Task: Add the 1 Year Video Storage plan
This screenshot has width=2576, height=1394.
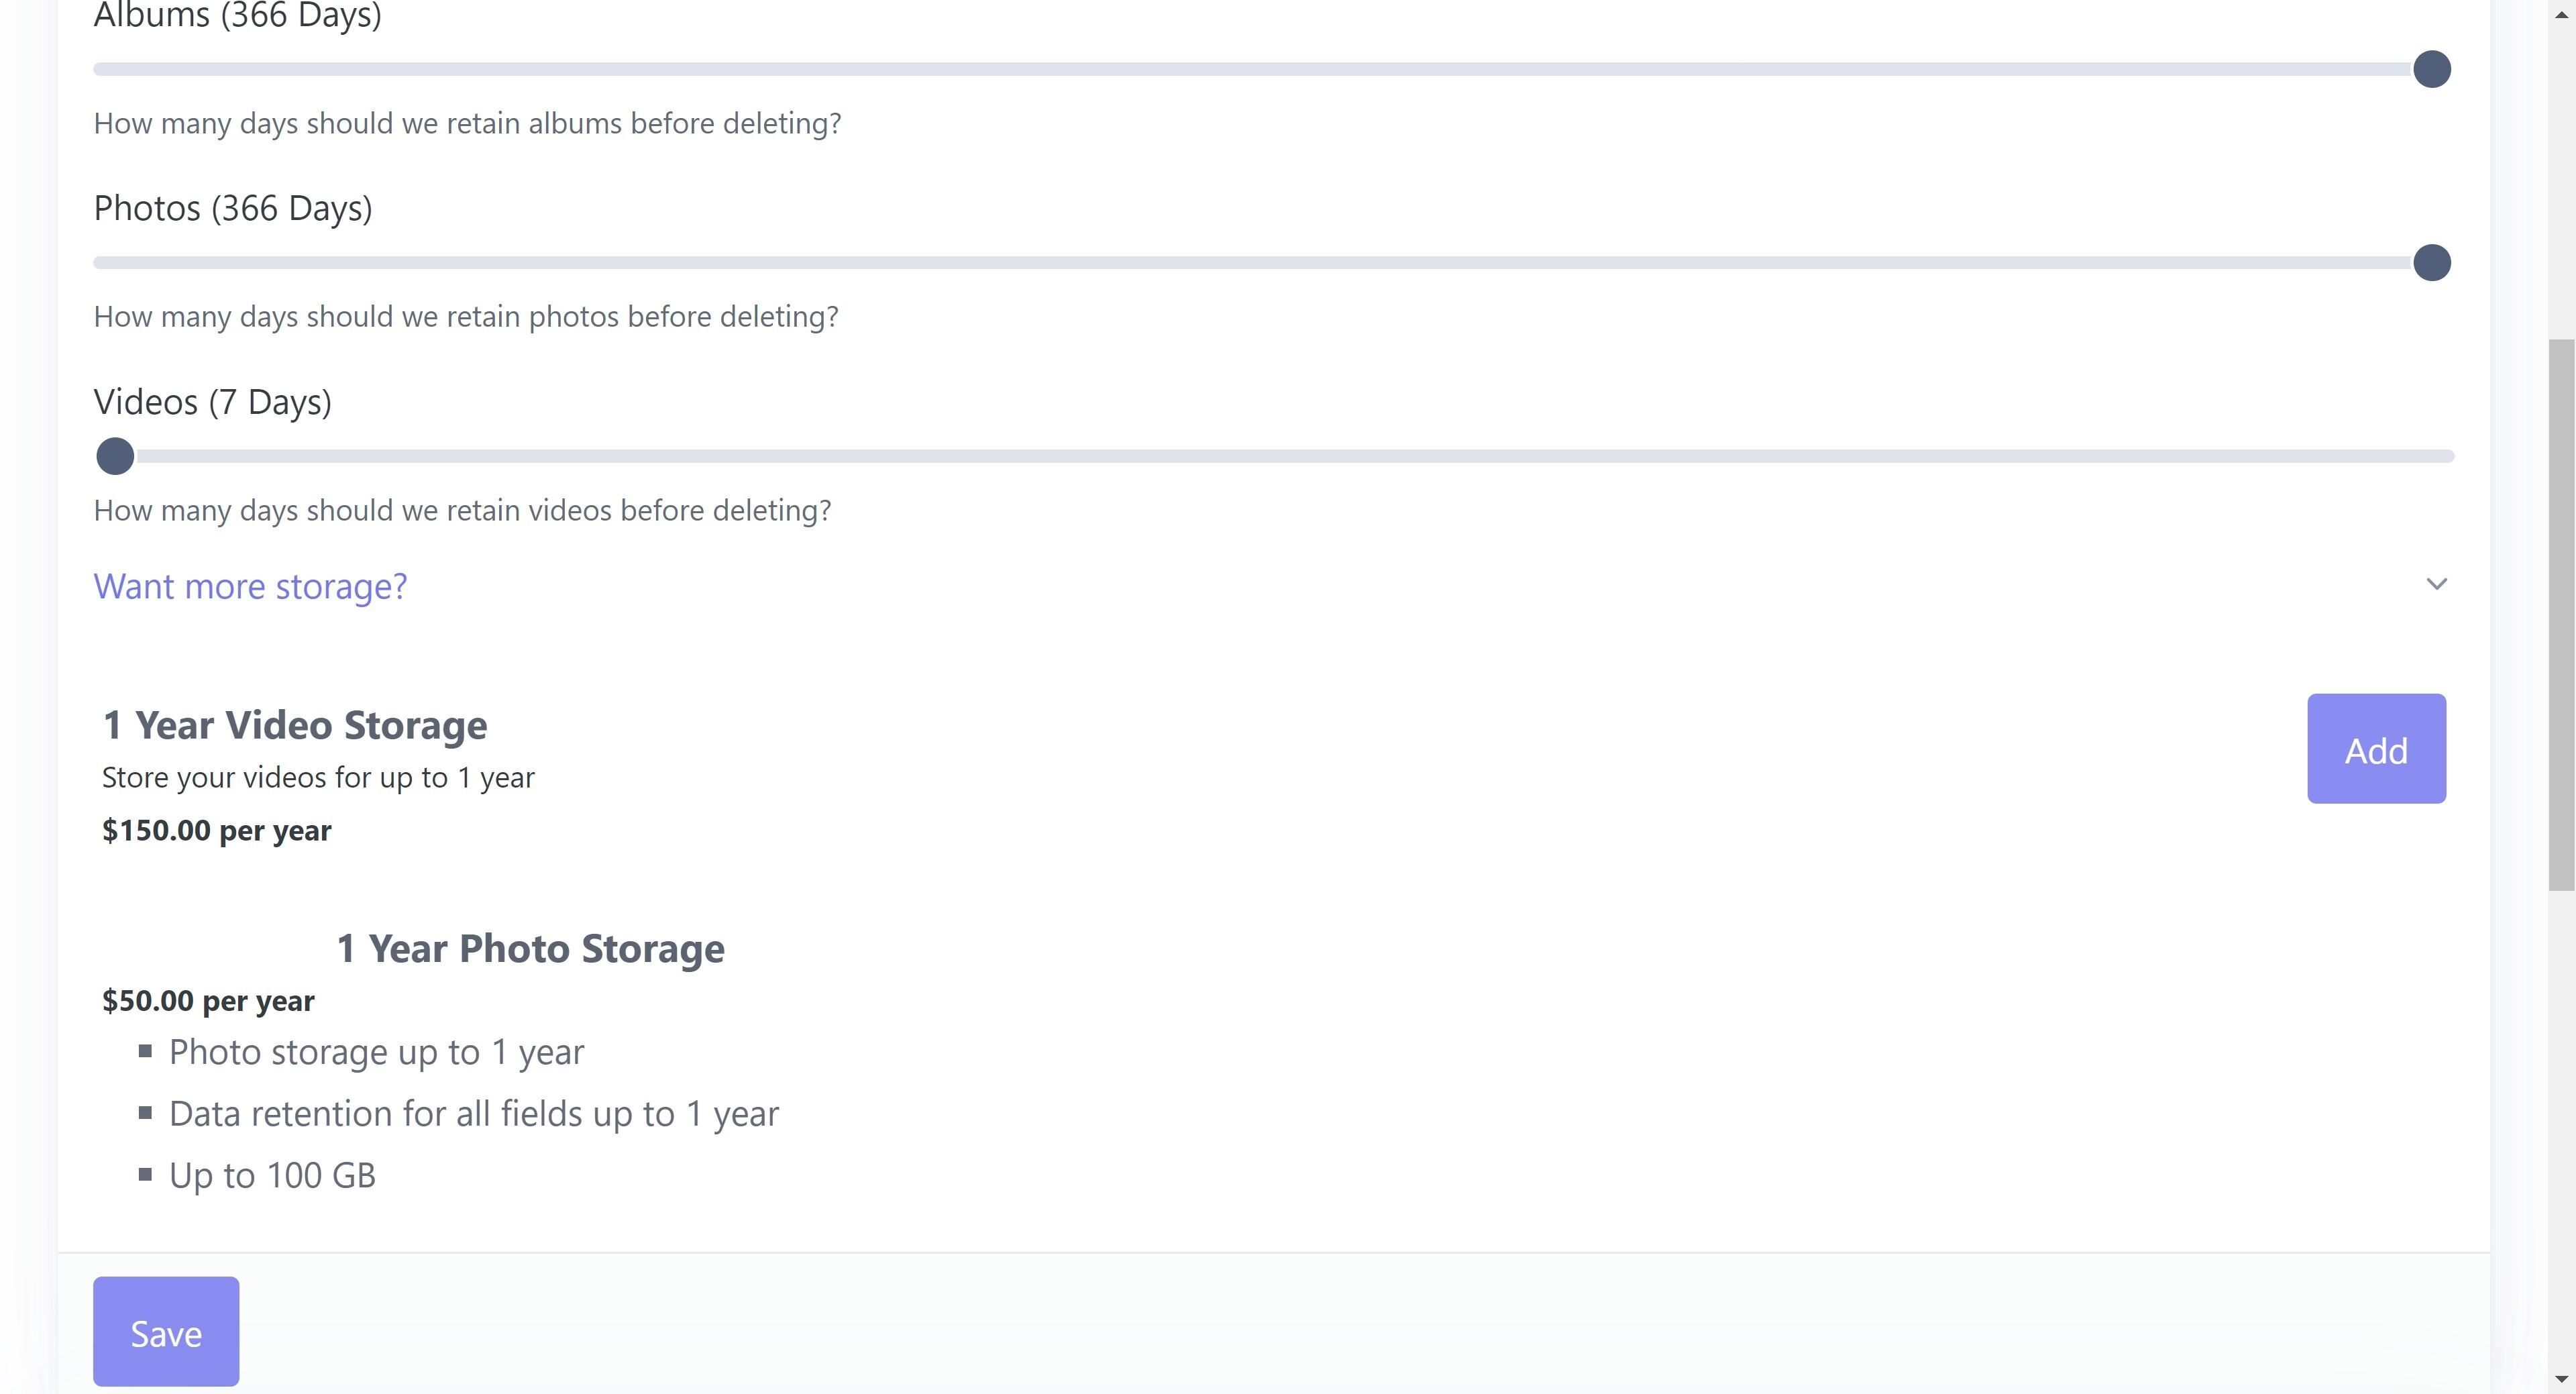Action: pyautogui.click(x=2376, y=749)
